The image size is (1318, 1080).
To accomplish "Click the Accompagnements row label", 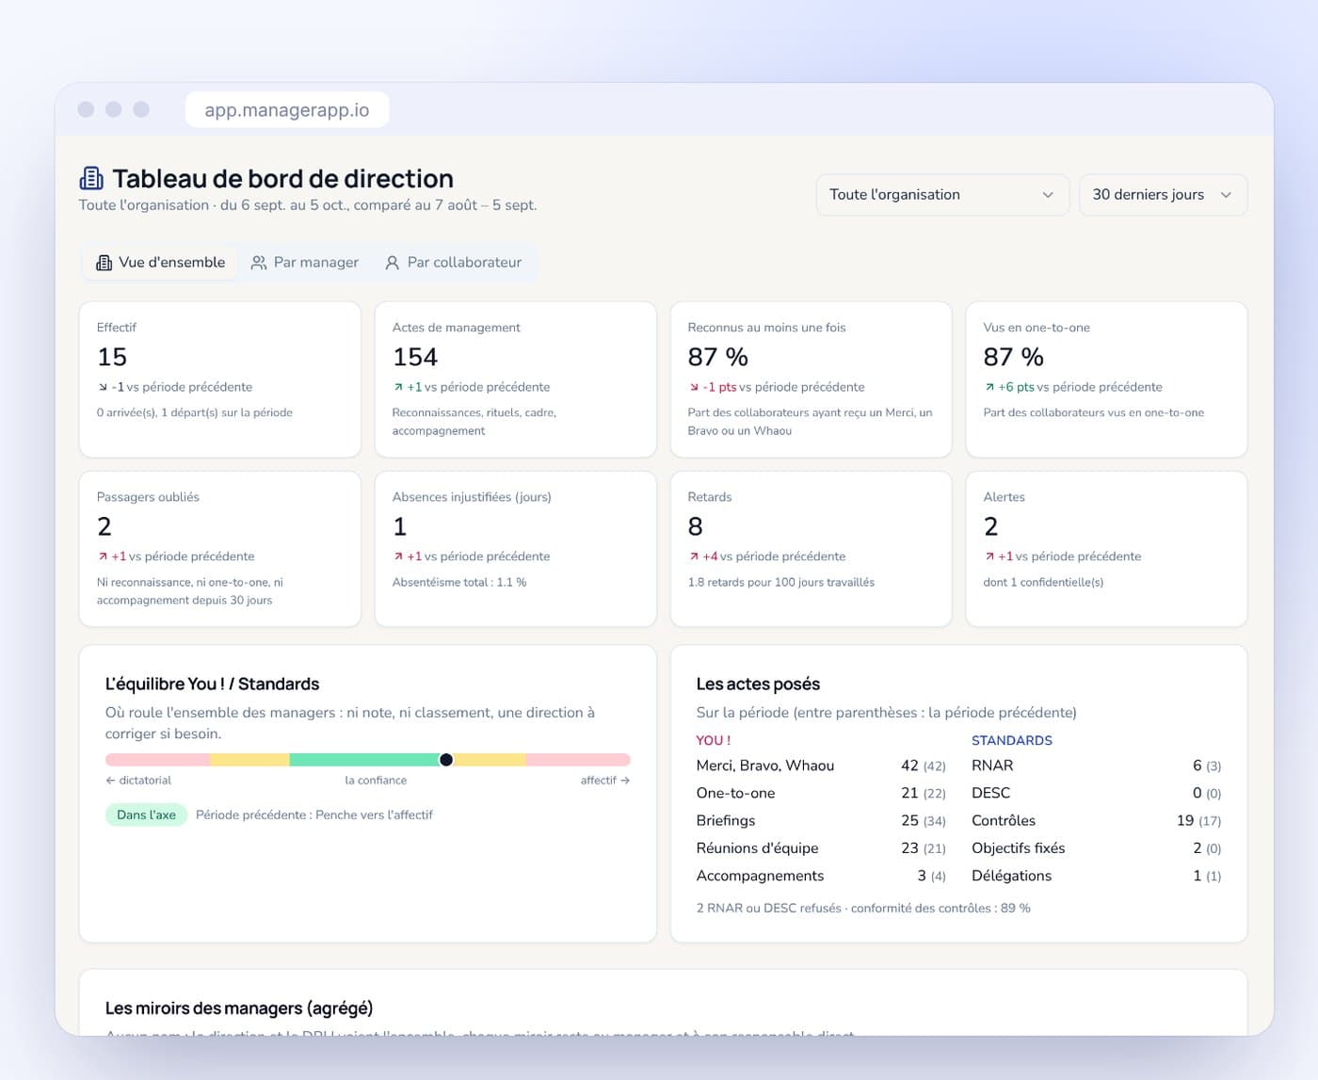I will [761, 876].
